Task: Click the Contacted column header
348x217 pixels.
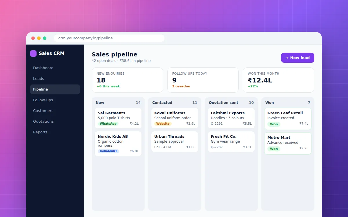Action: 162,102
